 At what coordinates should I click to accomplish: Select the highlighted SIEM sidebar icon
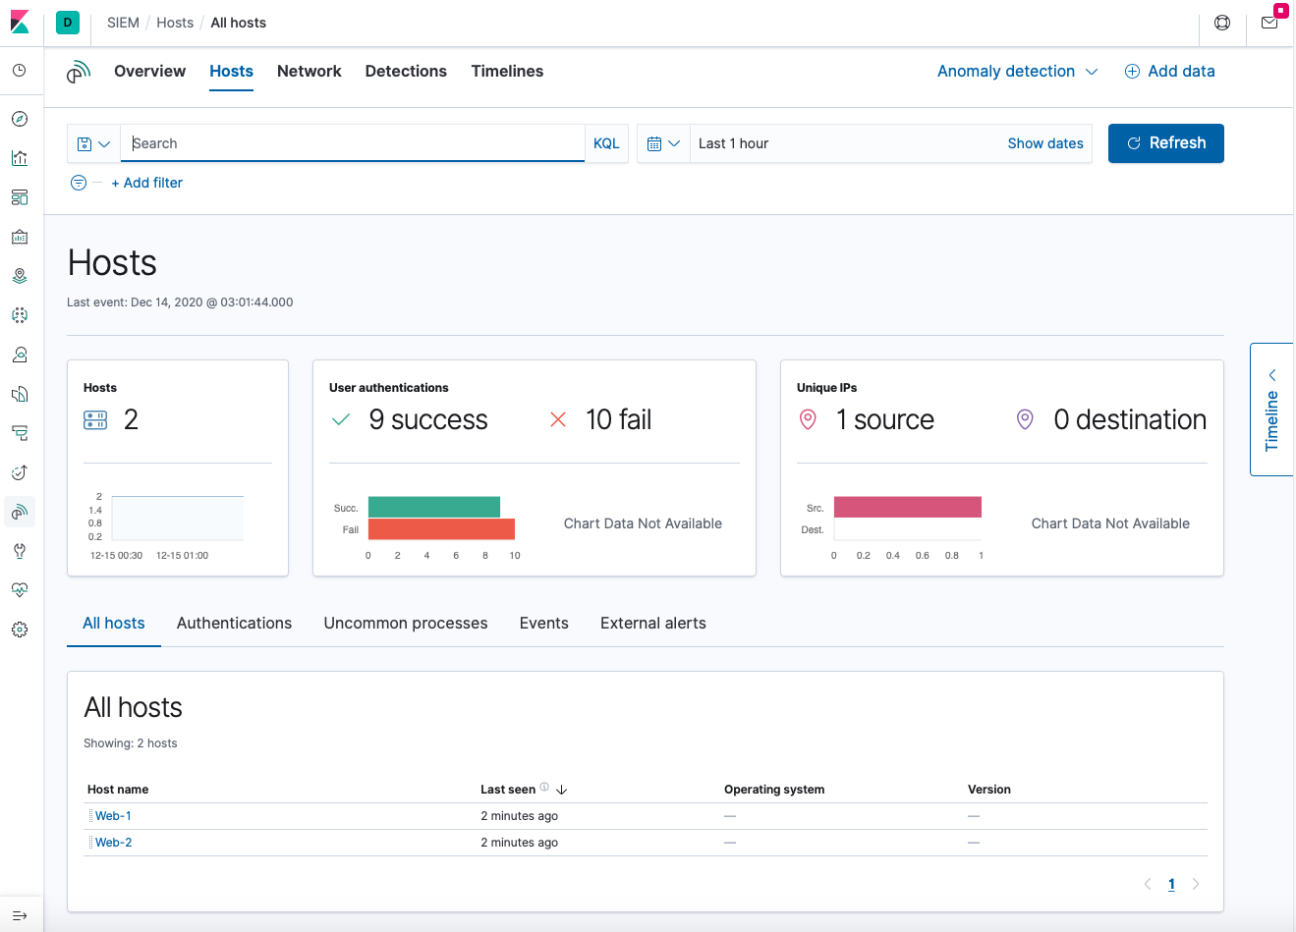tap(20, 512)
